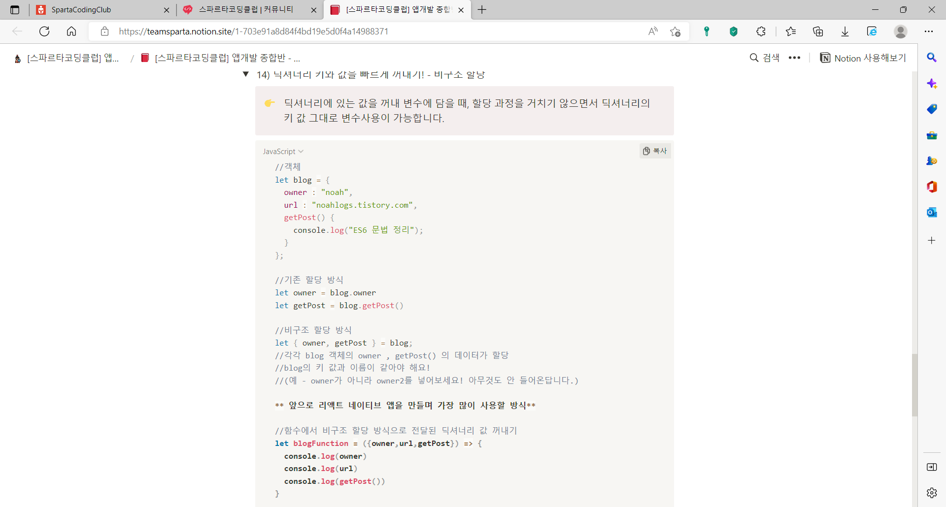Click Notion 사용해보기 button

[x=863, y=58]
